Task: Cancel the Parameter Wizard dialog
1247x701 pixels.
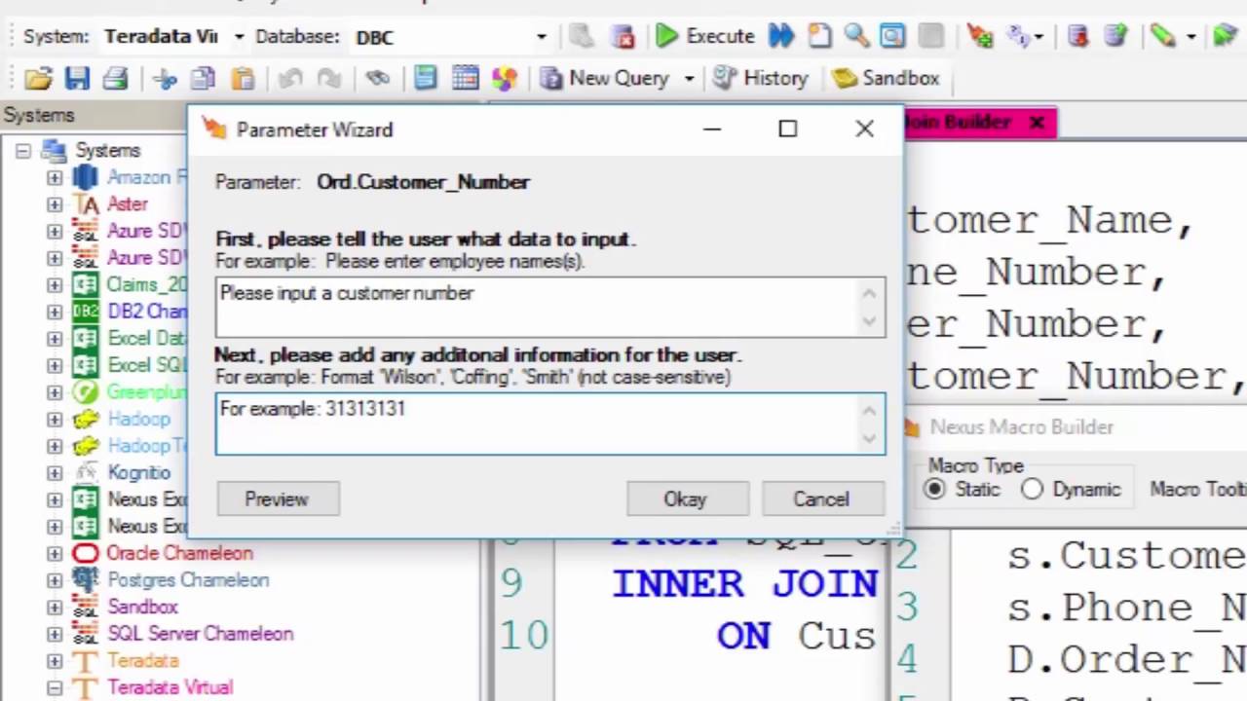Action: [x=821, y=499]
